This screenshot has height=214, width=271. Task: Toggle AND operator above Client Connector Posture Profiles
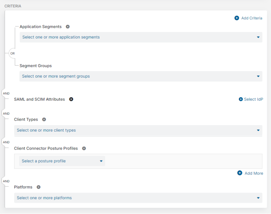click(x=6, y=142)
